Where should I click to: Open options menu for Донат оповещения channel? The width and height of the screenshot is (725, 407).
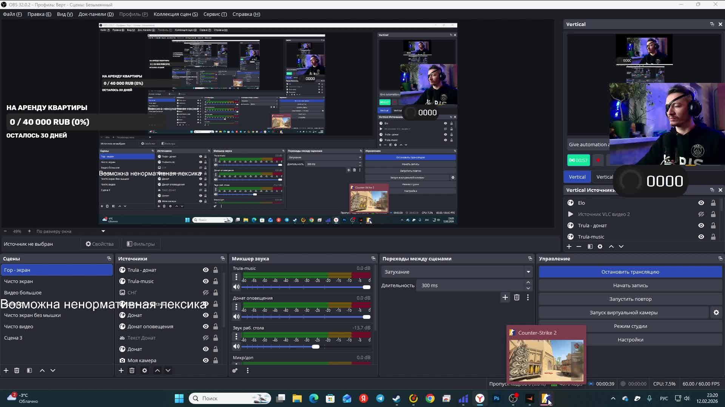click(x=236, y=307)
